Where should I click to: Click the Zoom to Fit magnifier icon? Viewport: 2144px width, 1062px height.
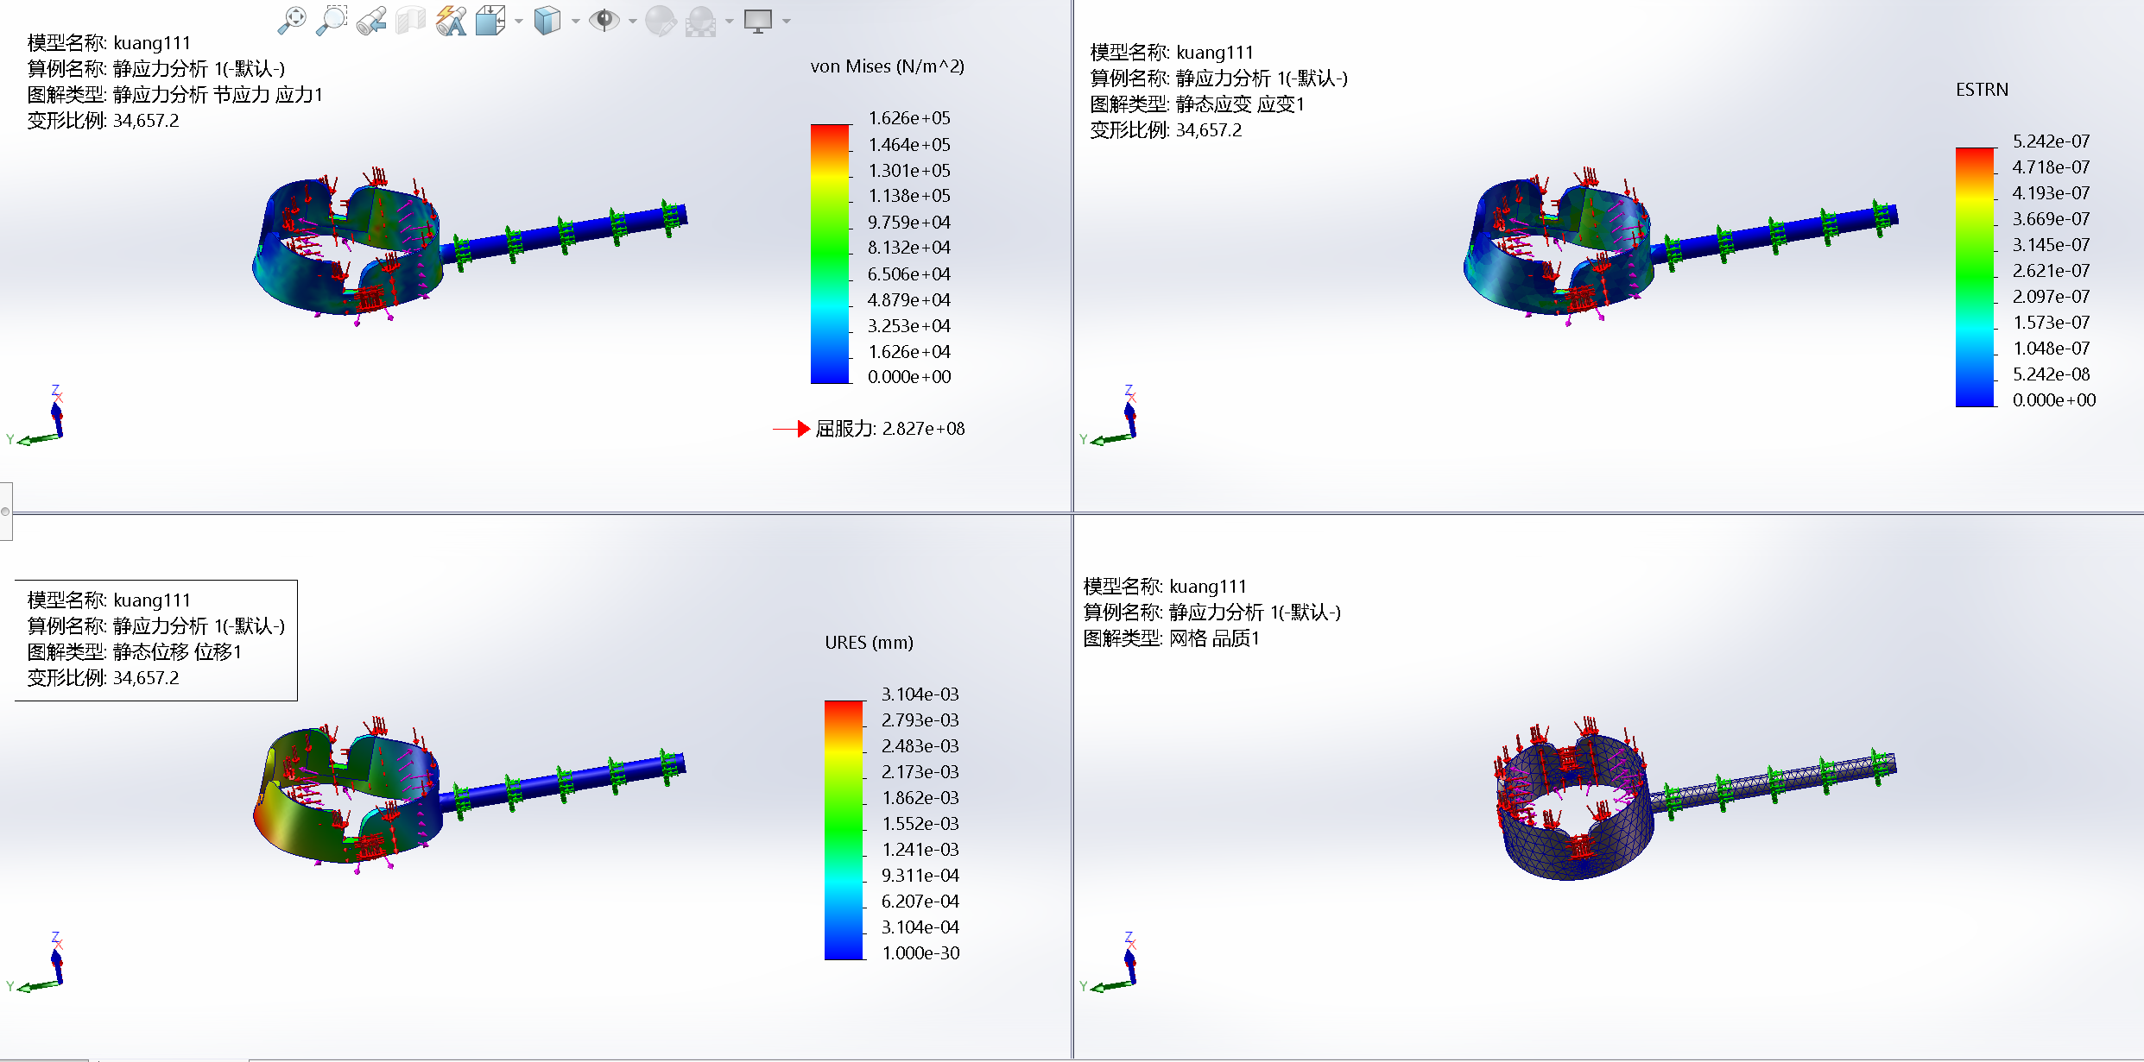pos(292,21)
